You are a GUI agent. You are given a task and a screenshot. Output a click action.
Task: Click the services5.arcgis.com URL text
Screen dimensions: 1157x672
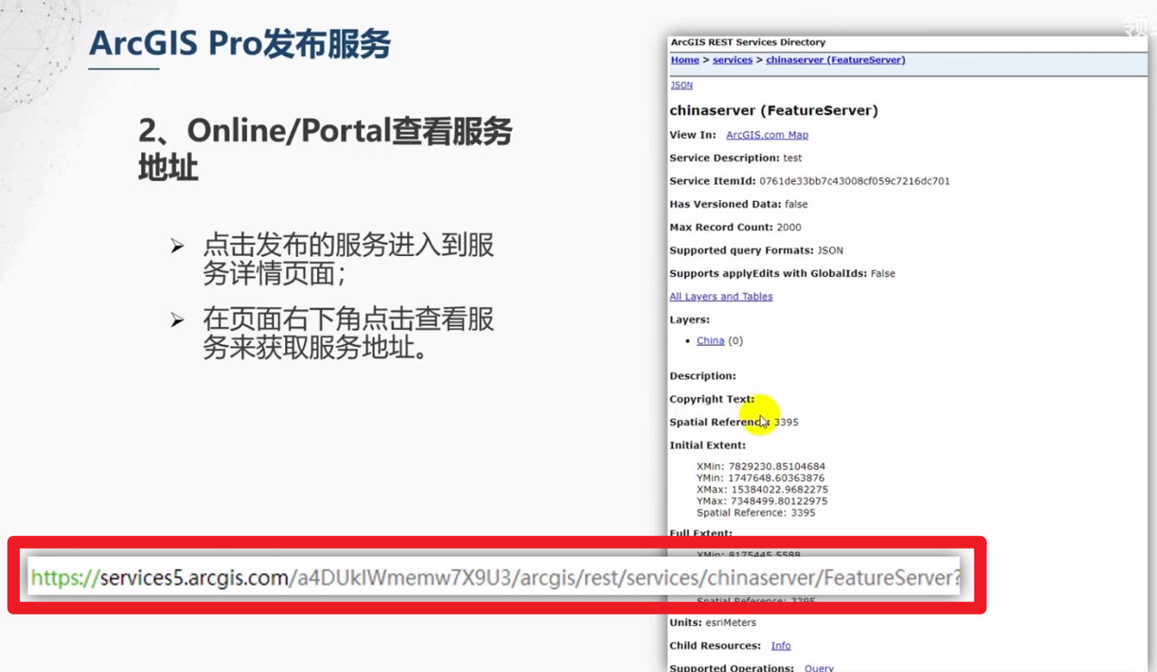pyautogui.click(x=495, y=578)
